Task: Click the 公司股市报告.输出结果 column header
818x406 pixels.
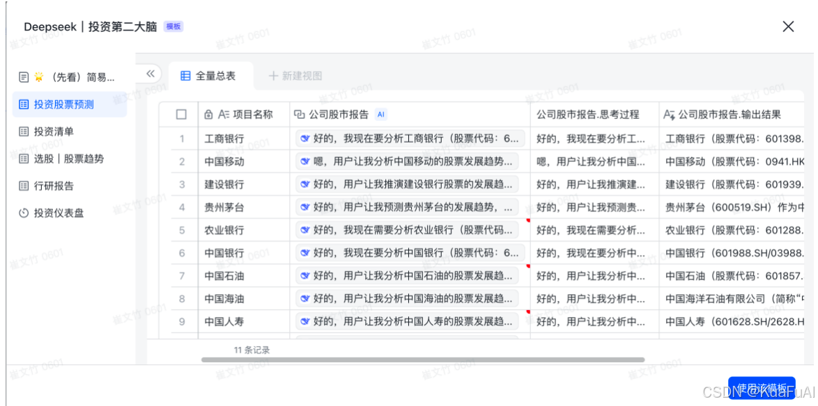Action: (x=732, y=115)
